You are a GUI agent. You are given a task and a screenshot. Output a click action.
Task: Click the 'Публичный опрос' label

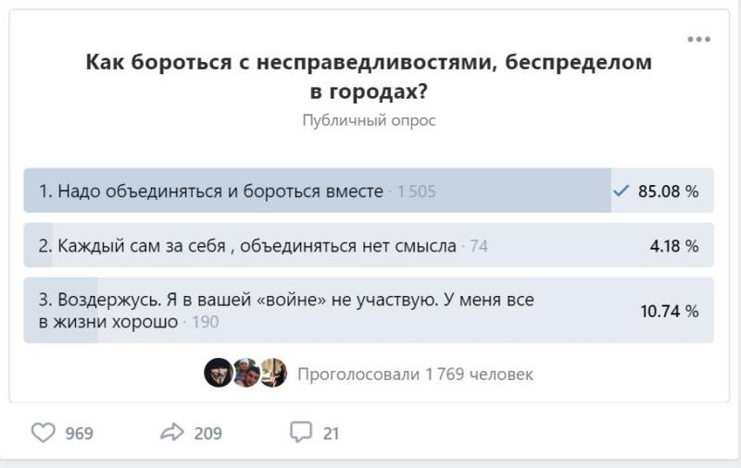click(x=369, y=120)
